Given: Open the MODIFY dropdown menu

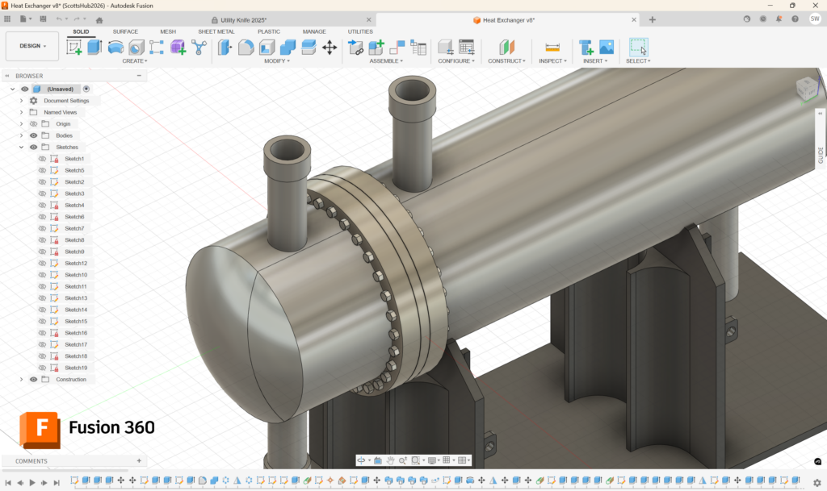Looking at the screenshot, I should (x=277, y=61).
